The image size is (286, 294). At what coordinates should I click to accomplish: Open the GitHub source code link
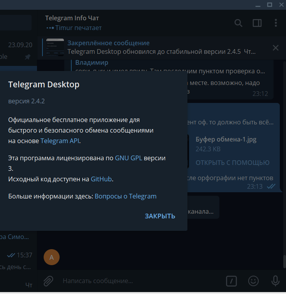[101, 179]
